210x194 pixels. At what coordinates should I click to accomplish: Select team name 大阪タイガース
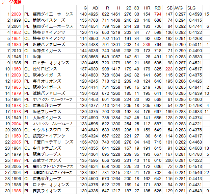[x=47, y=118]
